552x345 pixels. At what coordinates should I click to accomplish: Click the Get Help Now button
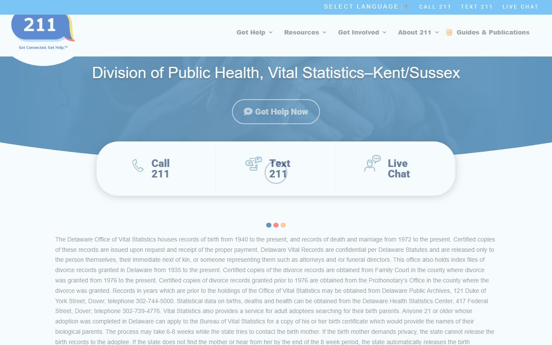[276, 112]
